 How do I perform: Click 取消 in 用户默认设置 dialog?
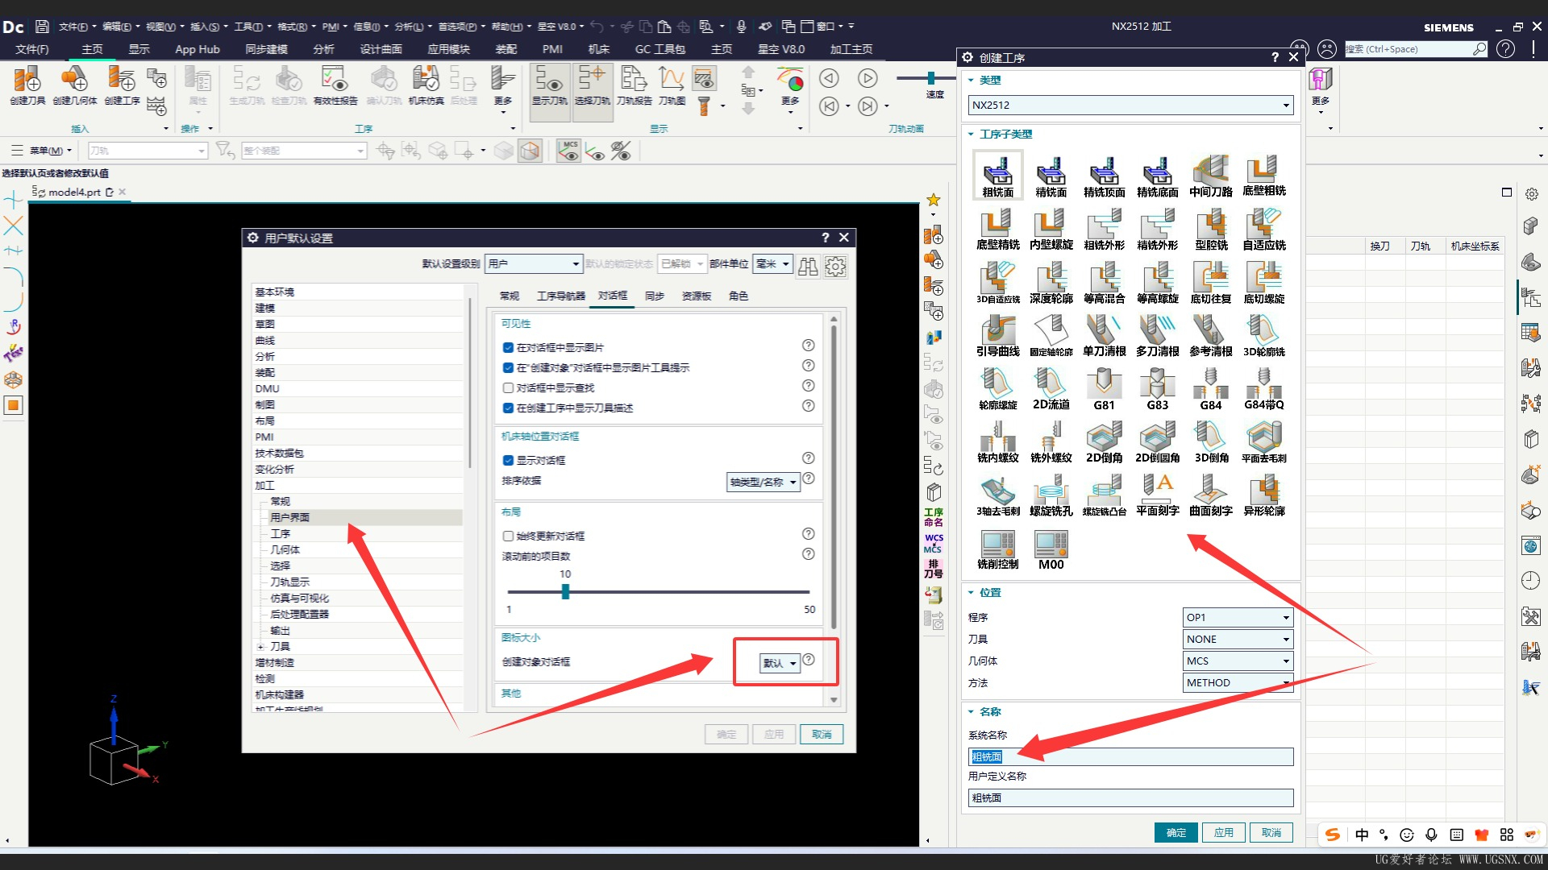(822, 735)
